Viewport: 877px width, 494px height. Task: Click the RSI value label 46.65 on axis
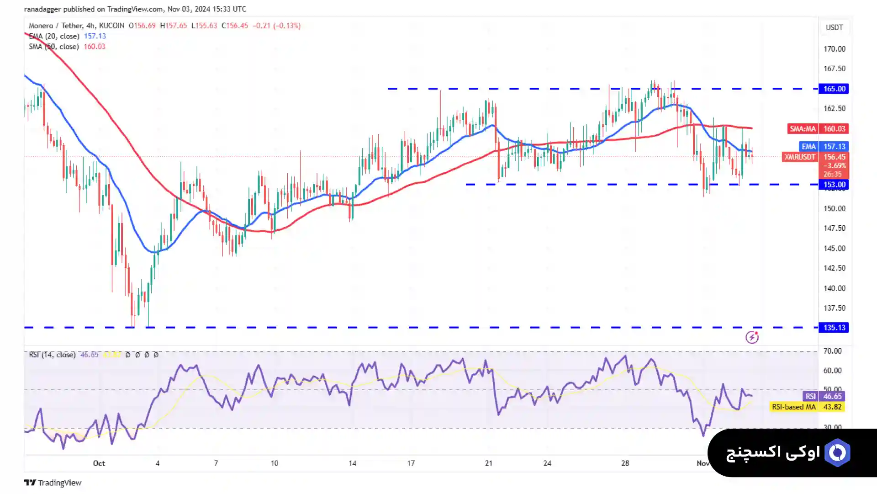coord(832,396)
